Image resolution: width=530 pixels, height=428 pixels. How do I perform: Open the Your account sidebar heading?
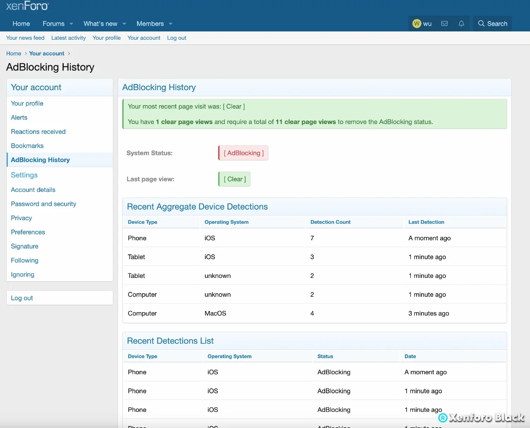point(36,87)
